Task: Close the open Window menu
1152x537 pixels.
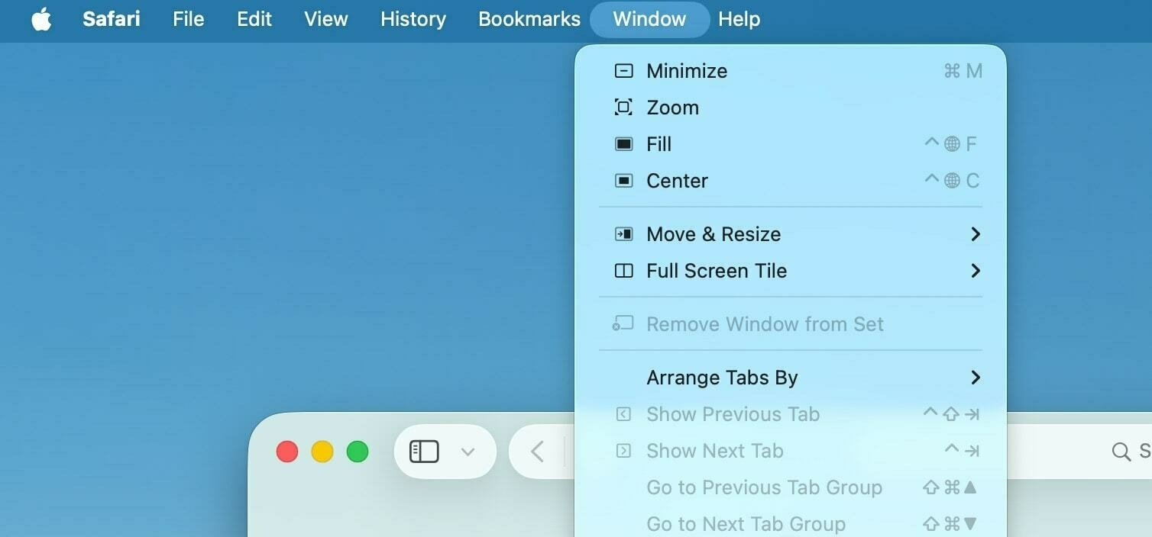Action: 649,19
